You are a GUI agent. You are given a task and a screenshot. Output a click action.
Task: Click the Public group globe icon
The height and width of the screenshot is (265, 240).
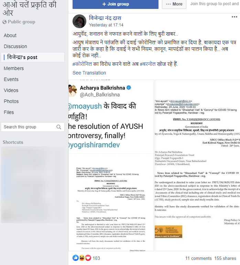coord(4,22)
